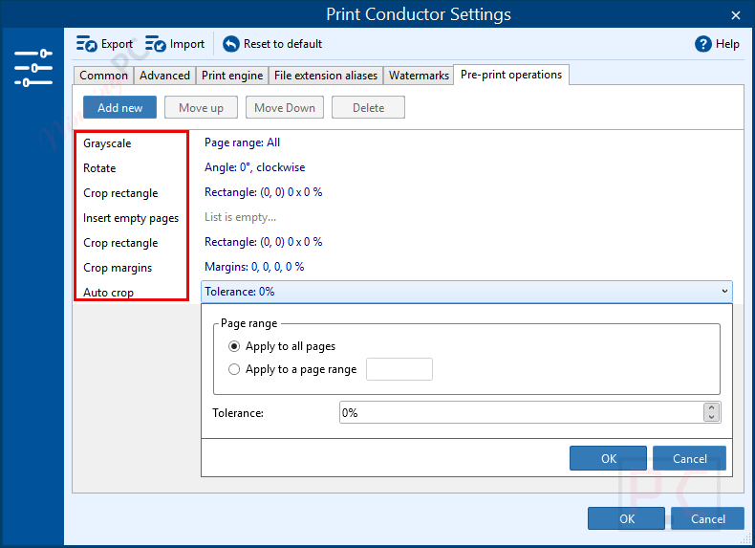The height and width of the screenshot is (548, 755).
Task: Open the Print engine tab
Action: tap(232, 76)
